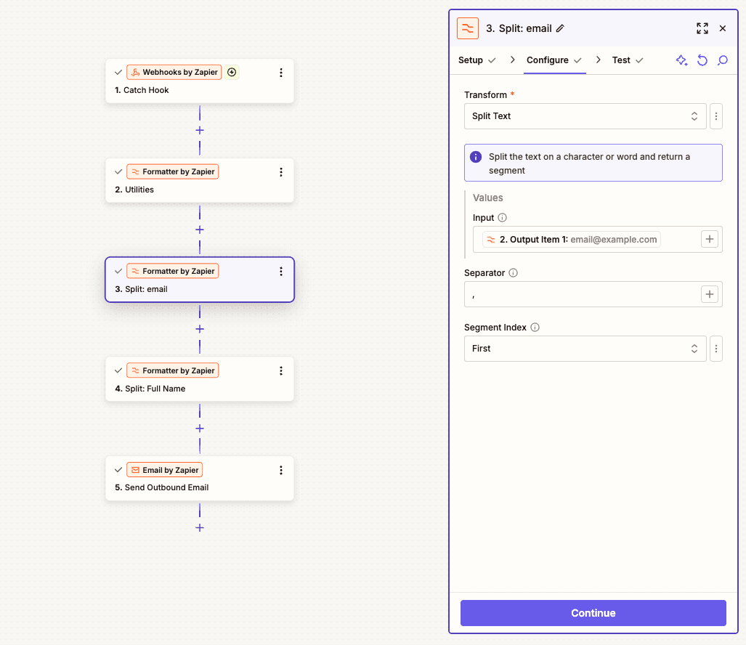The height and width of the screenshot is (645, 746).
Task: Click the Split text info banner
Action: 593,163
